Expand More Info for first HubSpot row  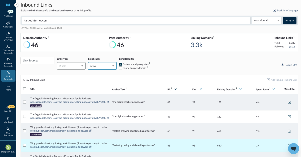coord(289,131)
